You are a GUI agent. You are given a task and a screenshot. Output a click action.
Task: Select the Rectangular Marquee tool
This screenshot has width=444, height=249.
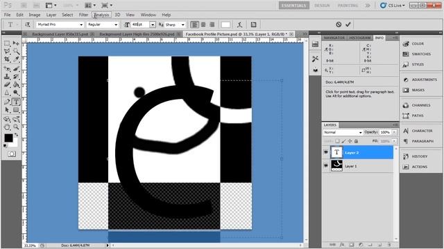pyautogui.click(x=7, y=44)
